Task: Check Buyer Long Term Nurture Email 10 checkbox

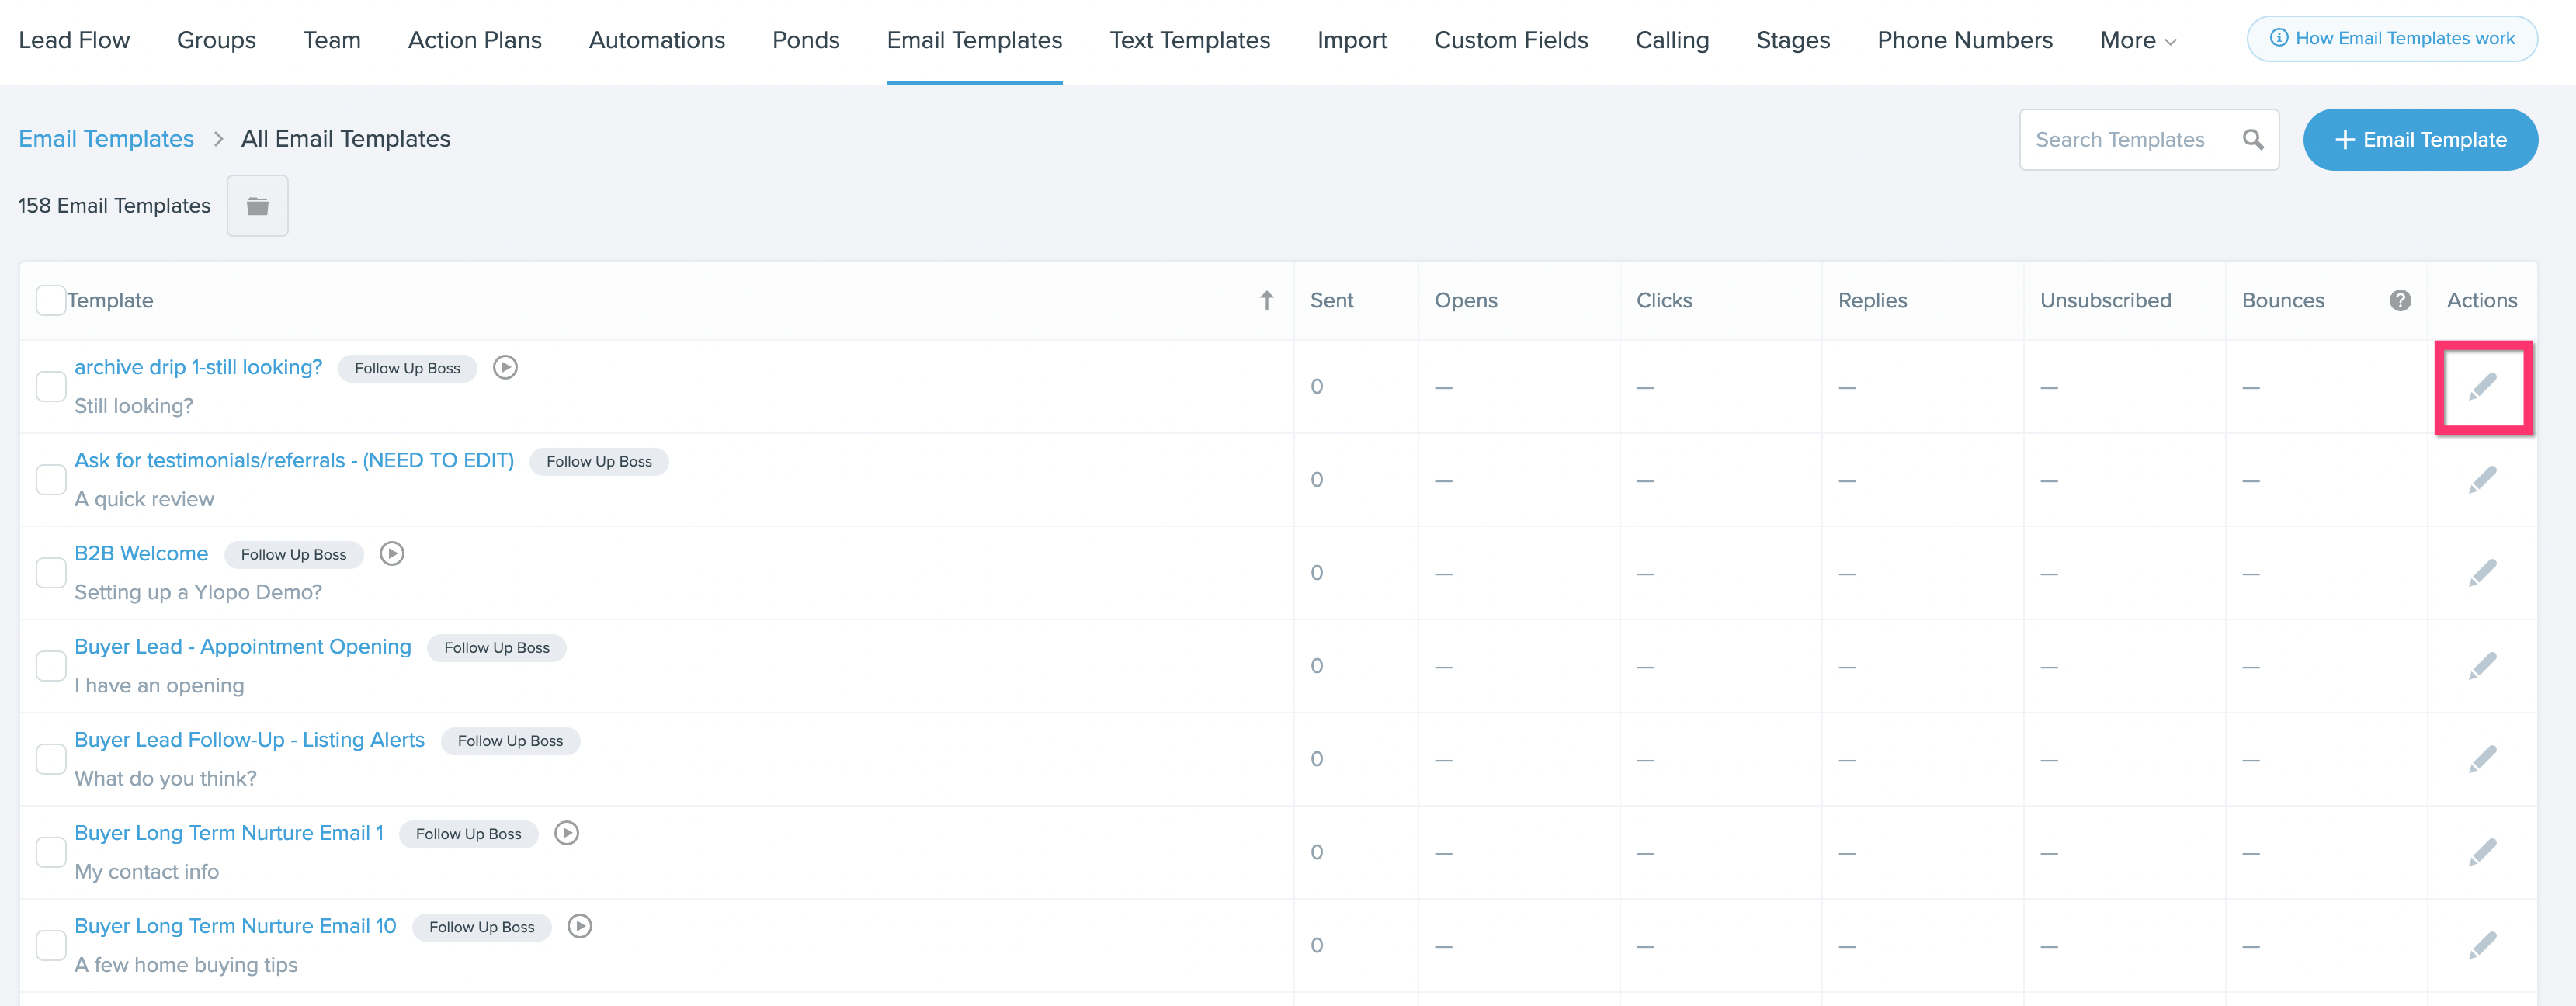Action: point(50,945)
